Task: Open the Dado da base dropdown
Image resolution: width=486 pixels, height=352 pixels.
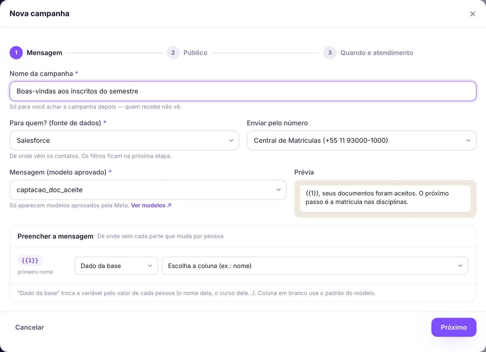Action: click(x=116, y=266)
